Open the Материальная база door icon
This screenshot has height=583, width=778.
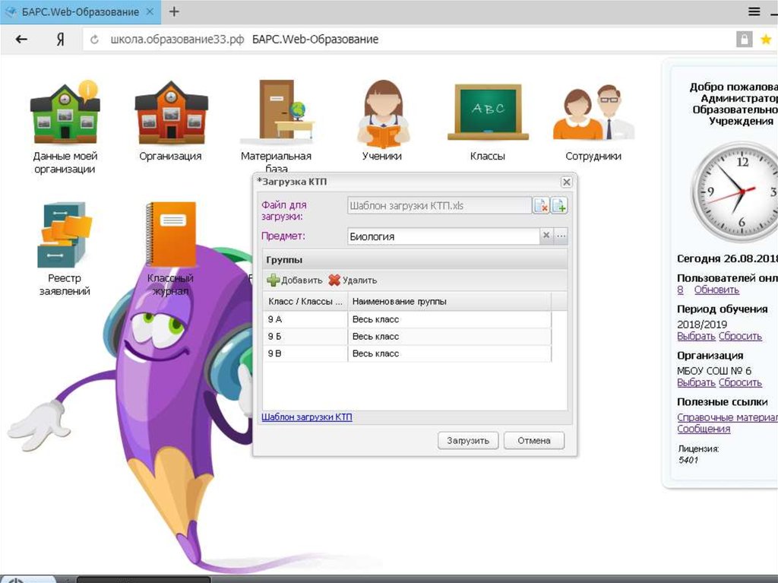[276, 114]
